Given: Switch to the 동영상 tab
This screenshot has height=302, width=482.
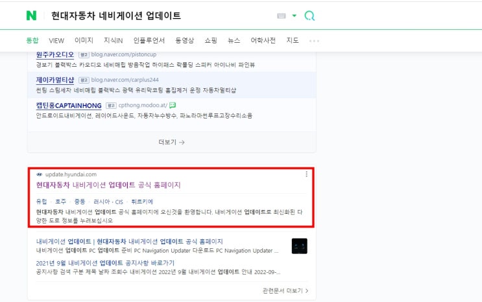Looking at the screenshot, I should coord(184,40).
